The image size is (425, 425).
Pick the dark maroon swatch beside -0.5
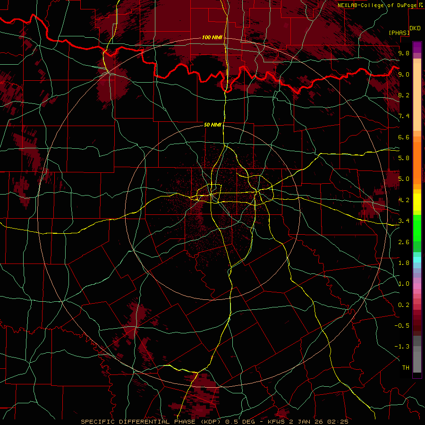click(417, 325)
